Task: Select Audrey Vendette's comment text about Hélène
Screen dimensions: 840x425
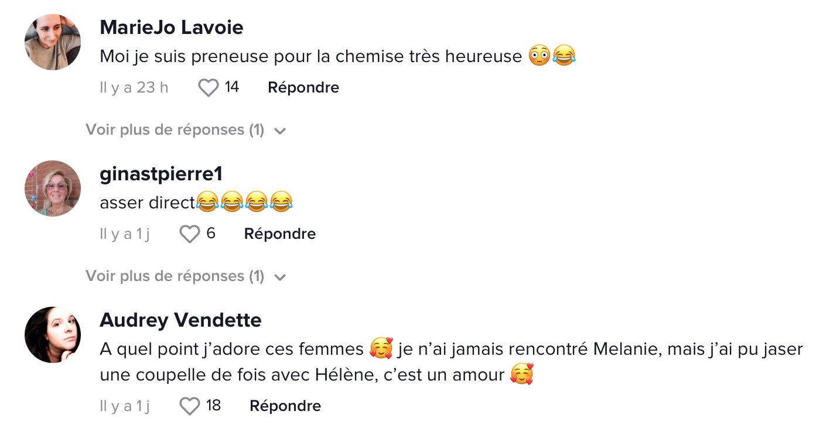Action: tap(452, 362)
